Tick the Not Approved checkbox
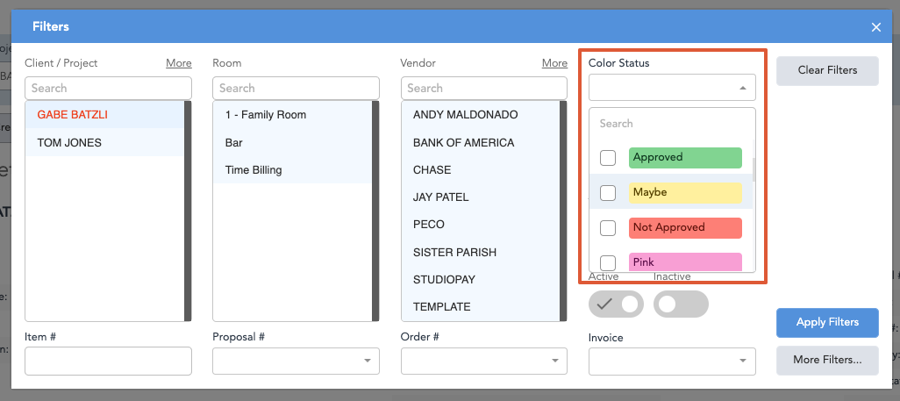Image resolution: width=900 pixels, height=401 pixels. tap(608, 227)
